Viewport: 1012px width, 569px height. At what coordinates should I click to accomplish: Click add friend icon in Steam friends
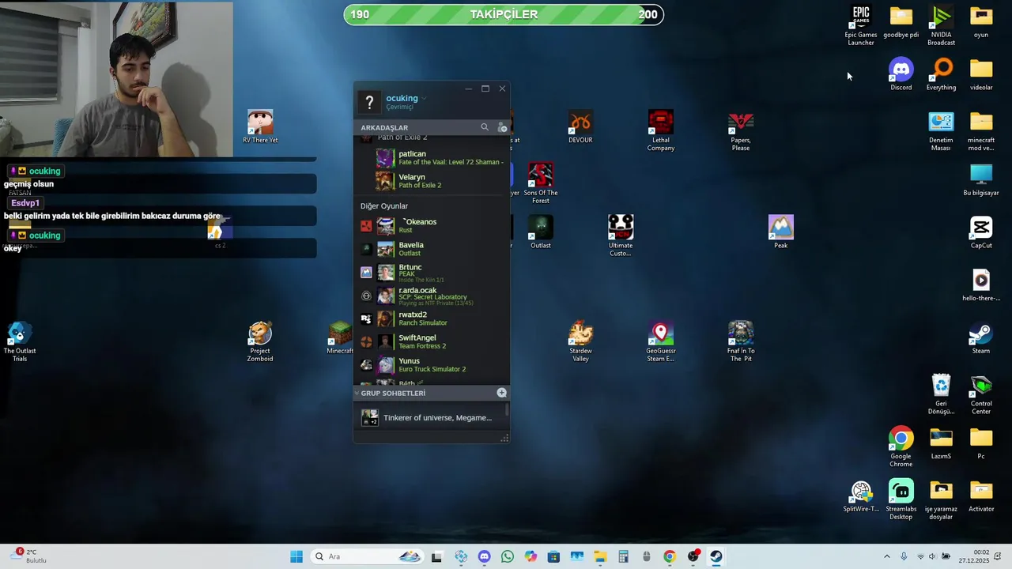tap(502, 127)
